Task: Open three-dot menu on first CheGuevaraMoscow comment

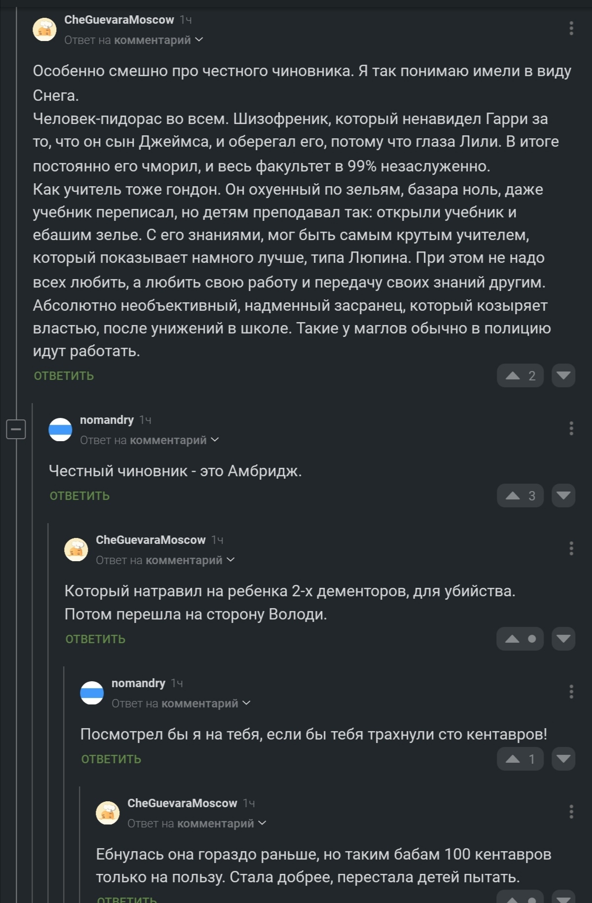Action: coord(571,28)
